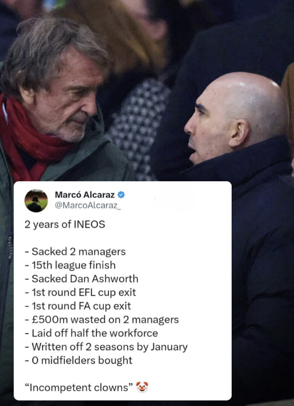The width and height of the screenshot is (294, 406).
Task: Click the '15th league finish' line
Action: tap(70, 265)
